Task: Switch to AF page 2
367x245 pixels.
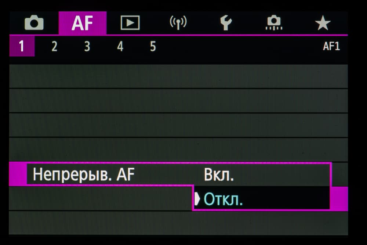Action: pyautogui.click(x=54, y=47)
